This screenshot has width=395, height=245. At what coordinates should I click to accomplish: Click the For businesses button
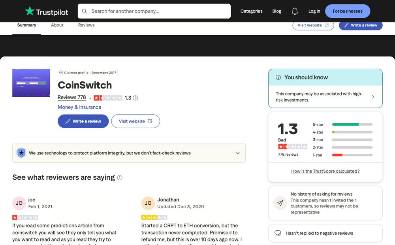[347, 11]
